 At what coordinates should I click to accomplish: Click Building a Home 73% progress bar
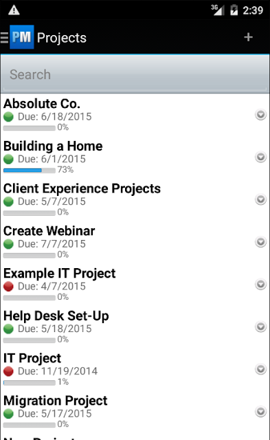point(30,170)
